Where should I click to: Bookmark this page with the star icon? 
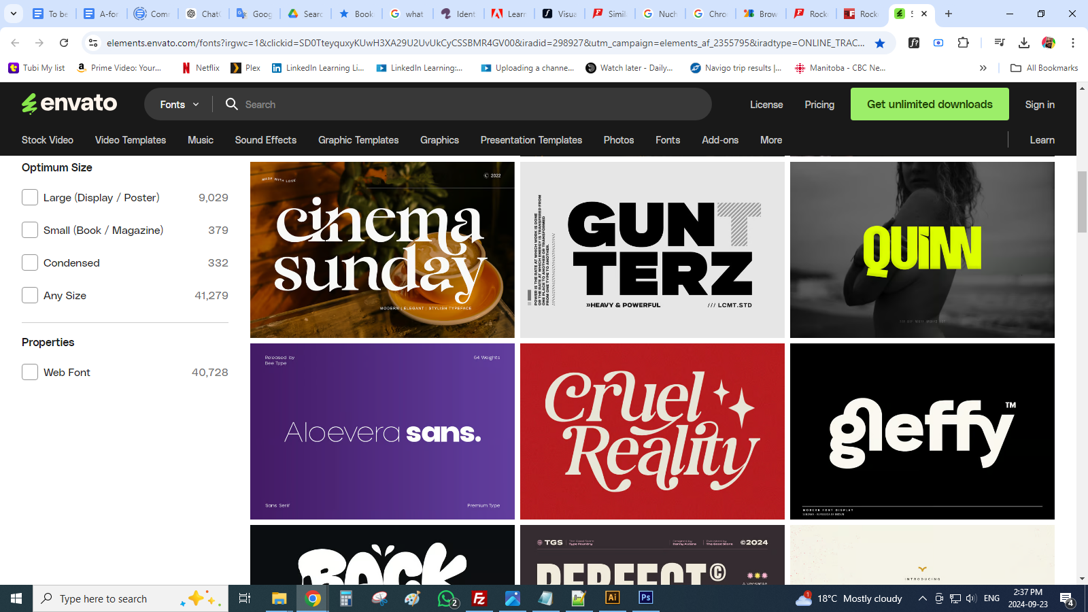click(880, 43)
